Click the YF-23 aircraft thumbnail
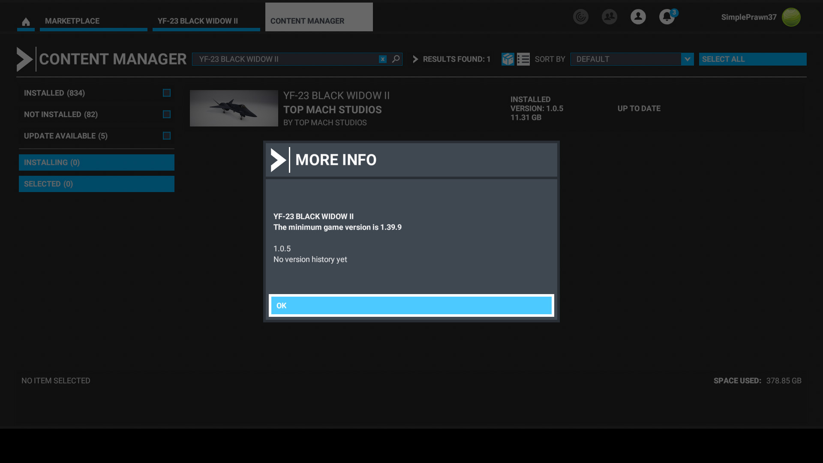823x463 pixels. [x=234, y=108]
